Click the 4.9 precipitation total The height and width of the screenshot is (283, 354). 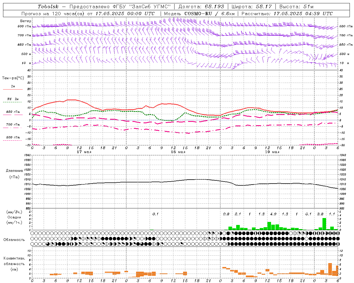click(x=273, y=214)
